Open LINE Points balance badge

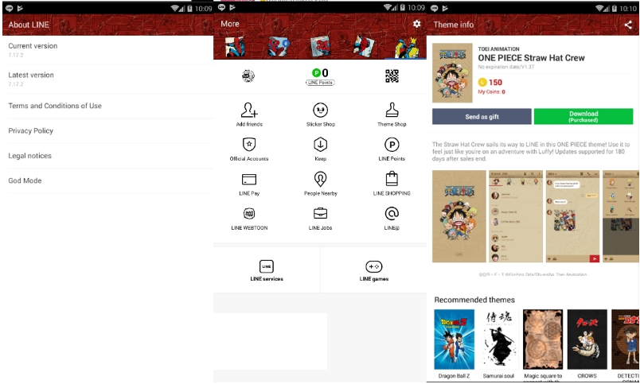tap(321, 76)
